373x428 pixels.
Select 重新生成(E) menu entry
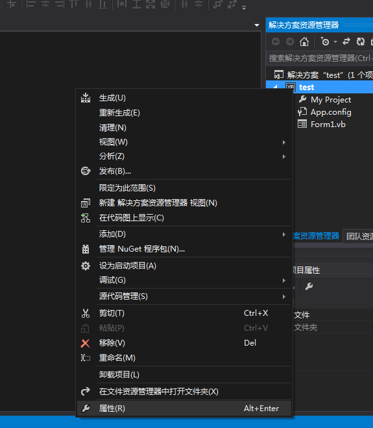[x=184, y=113]
